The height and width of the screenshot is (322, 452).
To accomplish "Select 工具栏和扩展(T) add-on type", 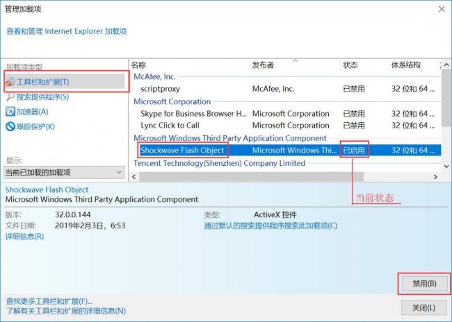I will [66, 82].
